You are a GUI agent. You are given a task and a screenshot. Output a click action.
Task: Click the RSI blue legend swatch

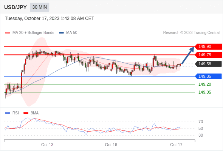[x=8, y=113]
